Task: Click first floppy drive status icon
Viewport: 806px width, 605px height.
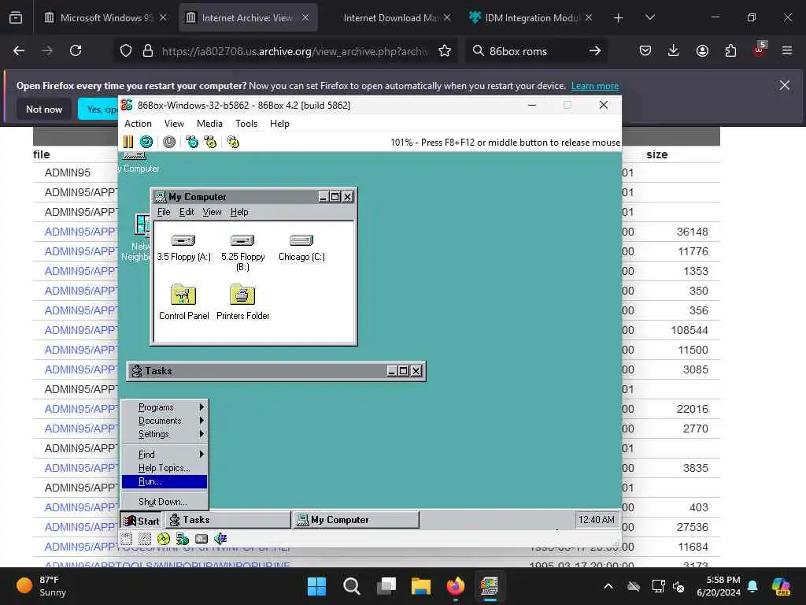Action: pos(127,539)
